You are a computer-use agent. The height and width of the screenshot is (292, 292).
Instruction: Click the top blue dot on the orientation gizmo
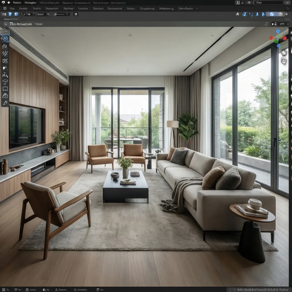pyautogui.click(x=278, y=31)
